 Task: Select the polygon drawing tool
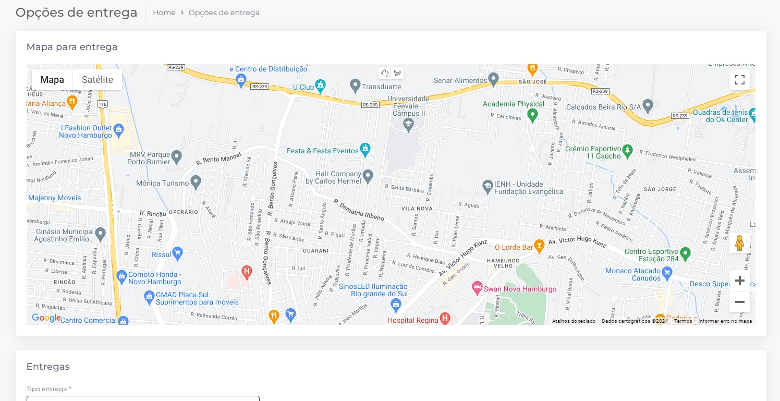point(397,73)
